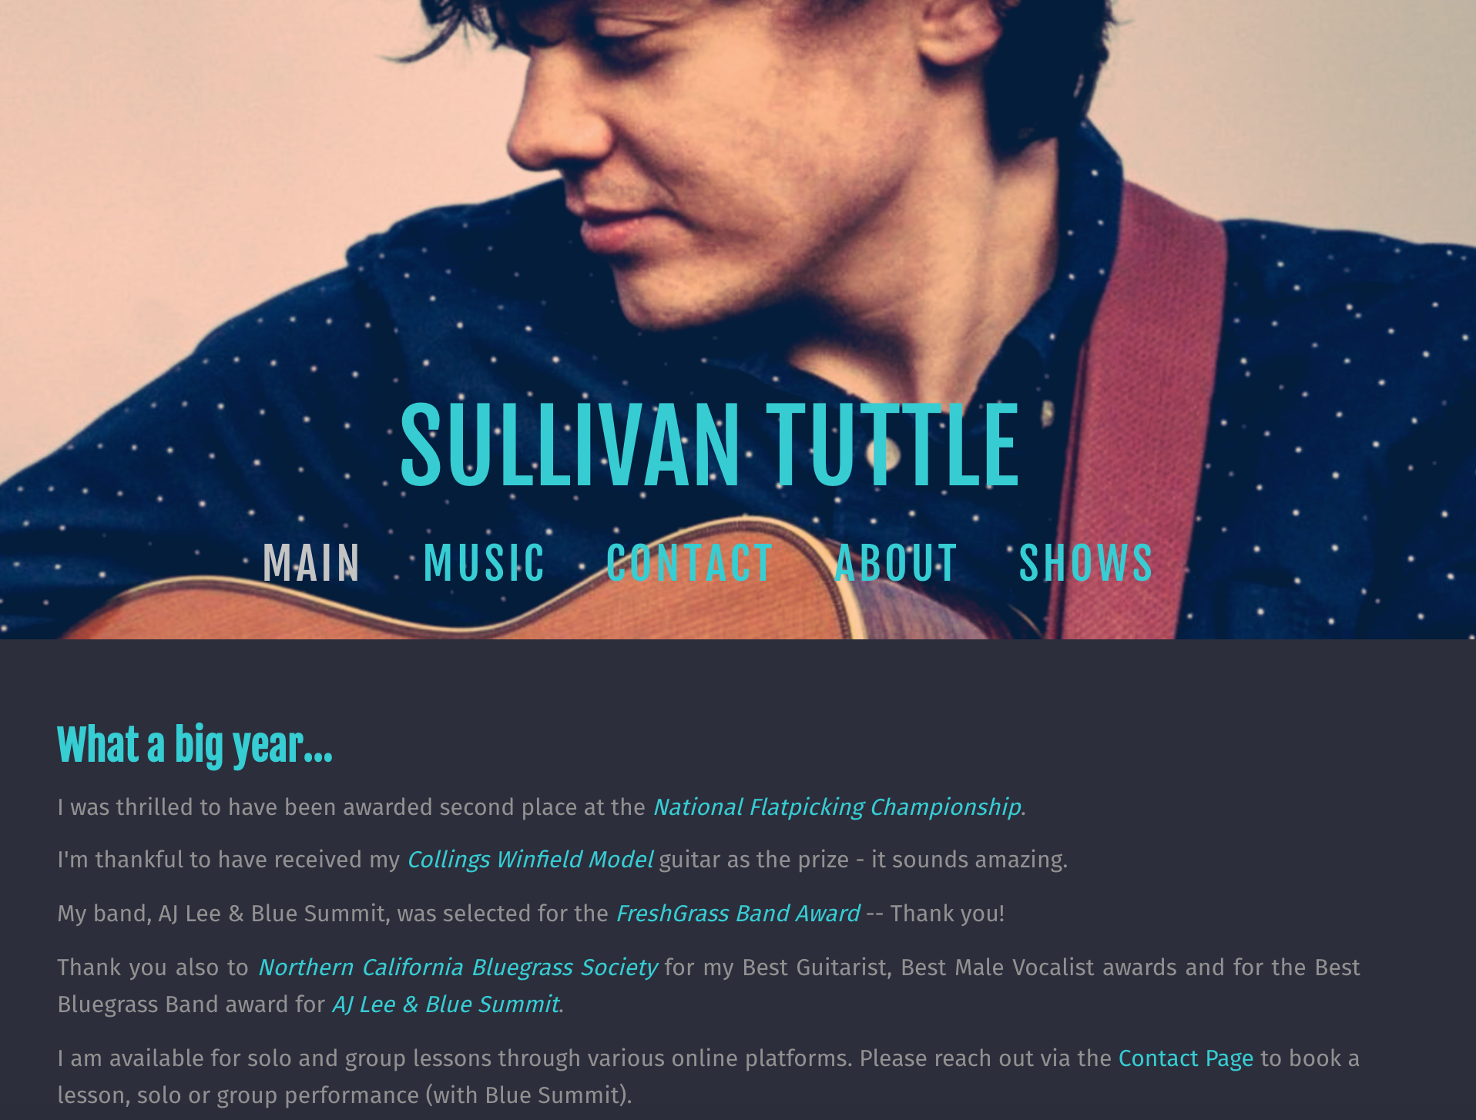Open the AJ Lee & Blue Summit link
1476x1120 pixels.
point(446,1004)
